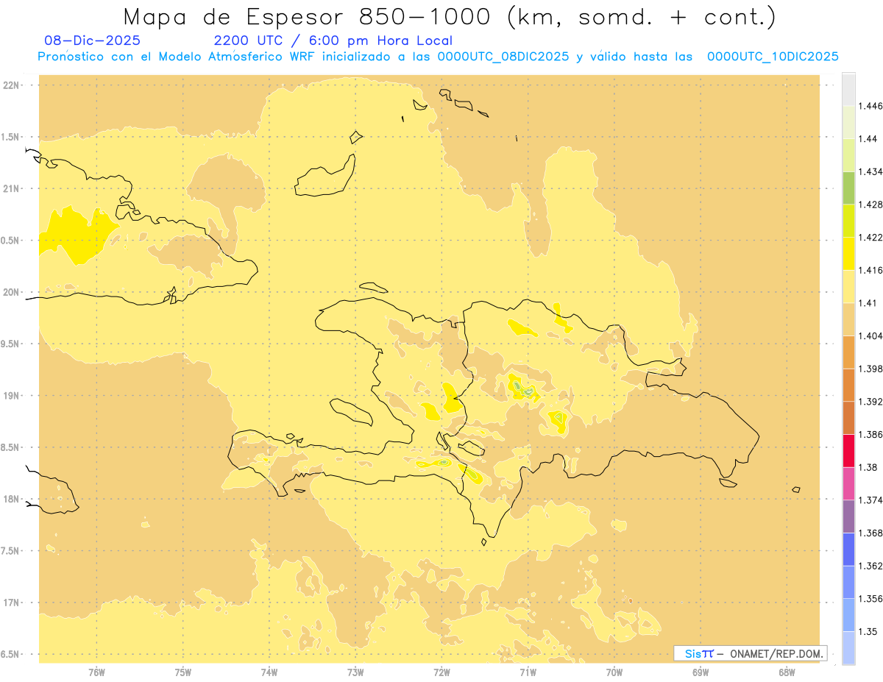The height and width of the screenshot is (682, 883).
Task: Click the 1.386 colorbar value
Action: point(870,434)
